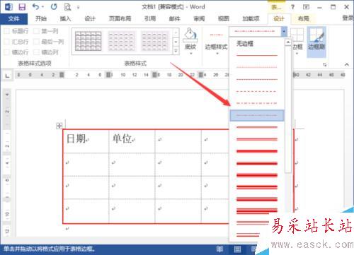Image resolution: width=354 pixels, height=255 pixels.
Task: Collapse the ribbon with the chevron
Action: click(346, 64)
